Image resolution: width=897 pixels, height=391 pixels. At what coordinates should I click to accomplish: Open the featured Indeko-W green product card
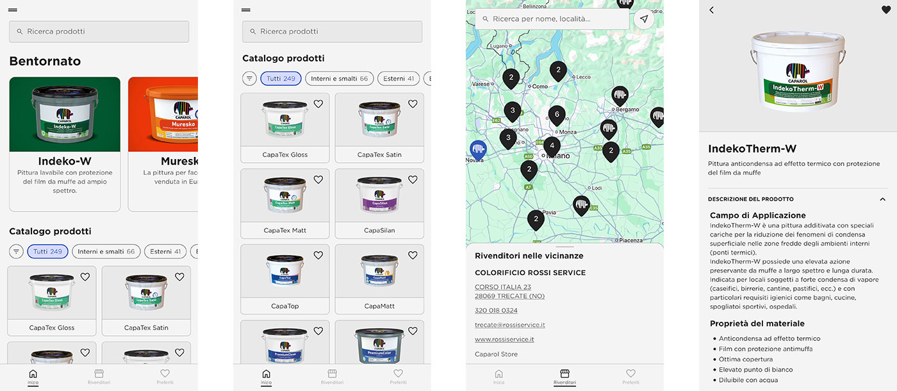[65, 144]
